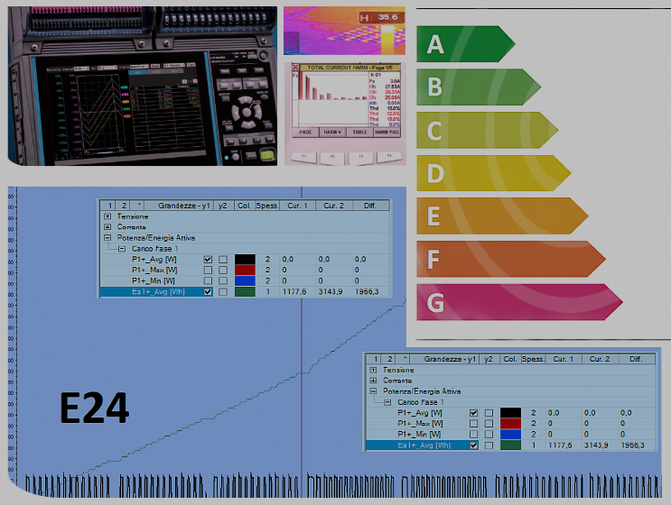Check Ea1+_Avg [Wh] y2 box in upper panel
Image resolution: width=671 pixels, height=505 pixels.
coord(223,292)
